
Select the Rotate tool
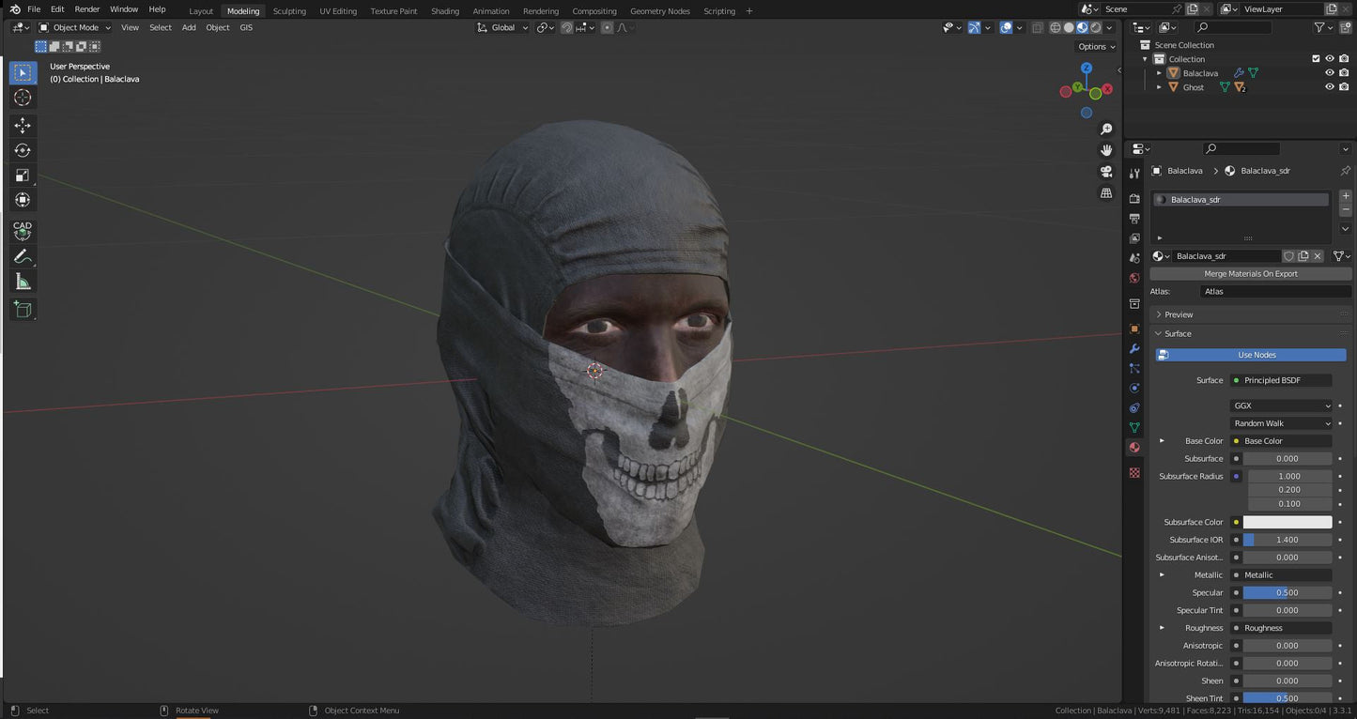[22, 149]
